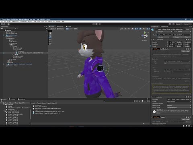Switch to the Project tab
The image size is (193, 145).
tap(4, 99)
